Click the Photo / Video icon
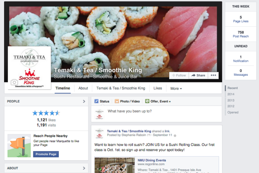This screenshot has height=173, width=259. click(117, 101)
